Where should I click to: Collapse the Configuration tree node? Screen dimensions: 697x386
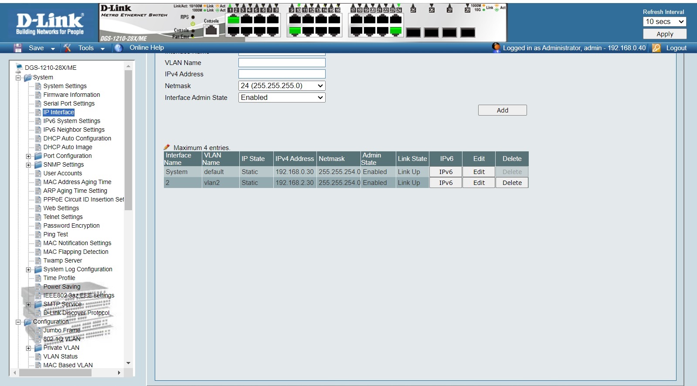click(x=18, y=322)
